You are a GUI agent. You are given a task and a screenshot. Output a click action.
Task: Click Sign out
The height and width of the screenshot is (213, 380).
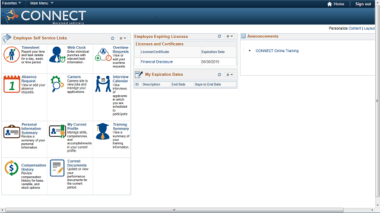click(x=363, y=4)
